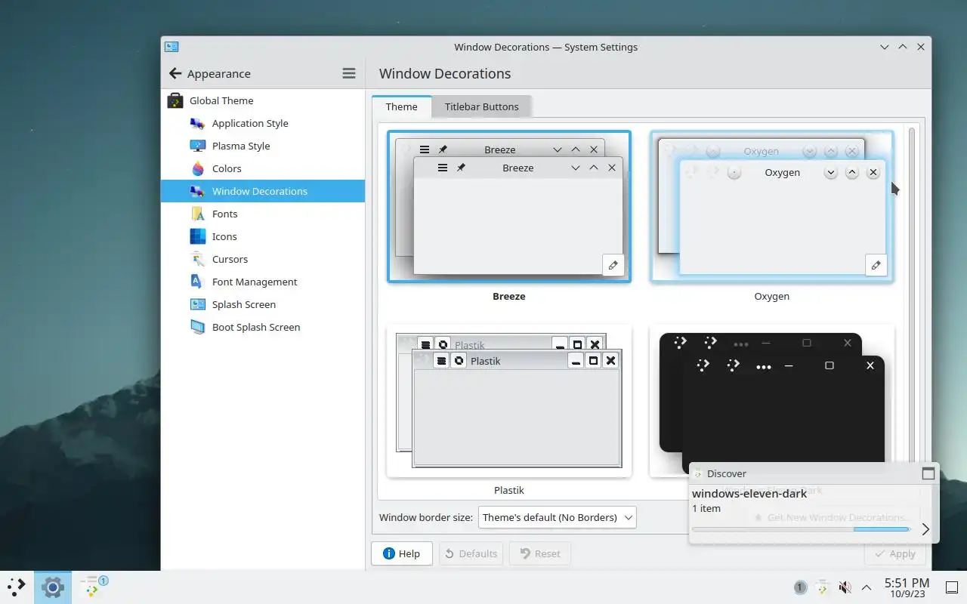Edit the Oxygen theme with its pencil button
967x604 pixels.
point(876,265)
